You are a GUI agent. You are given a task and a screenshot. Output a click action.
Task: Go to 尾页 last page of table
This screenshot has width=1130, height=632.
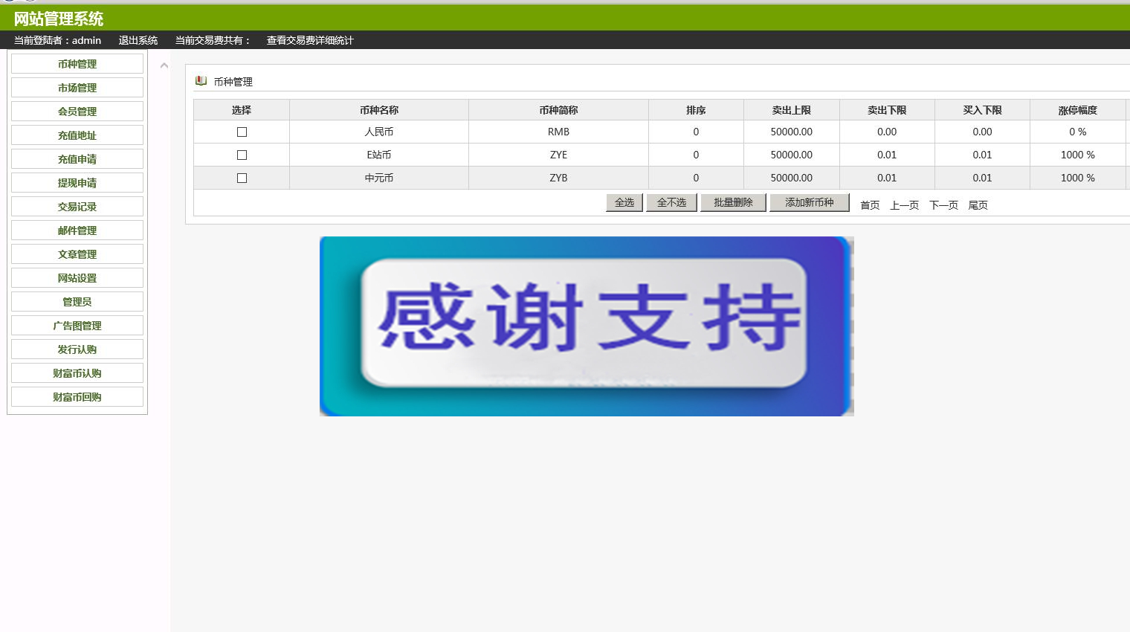(978, 205)
